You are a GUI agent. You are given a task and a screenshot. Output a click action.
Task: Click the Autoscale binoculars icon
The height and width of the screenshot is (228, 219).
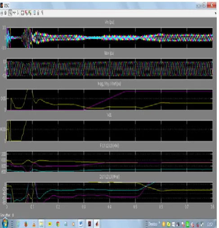coord(22,13)
